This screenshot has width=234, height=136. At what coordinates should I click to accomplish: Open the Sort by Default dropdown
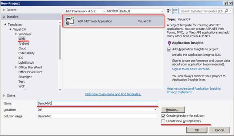point(141,11)
